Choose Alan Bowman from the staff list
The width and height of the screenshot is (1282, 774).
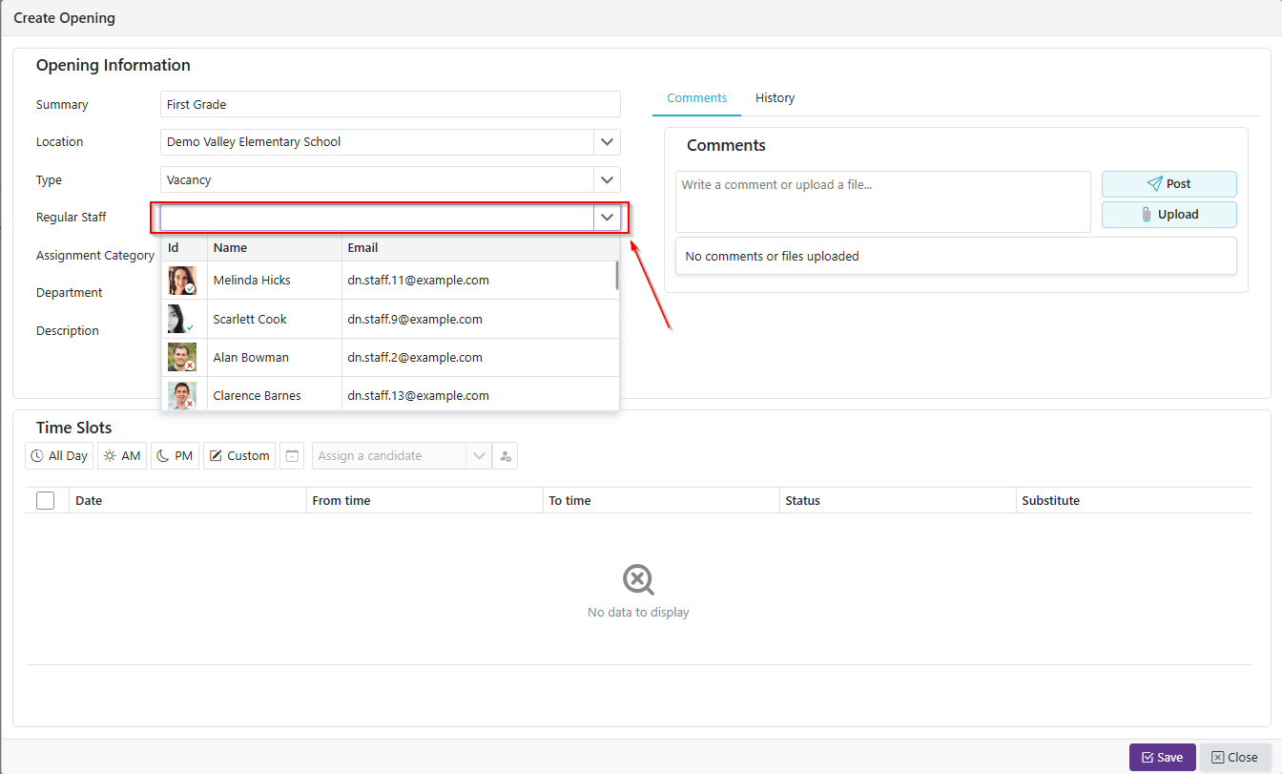(x=251, y=358)
